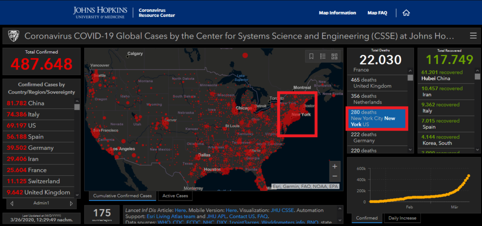The width and height of the screenshot is (482, 226).
Task: Select 4.144 recovered Korea, South entry
Action: pos(446,140)
